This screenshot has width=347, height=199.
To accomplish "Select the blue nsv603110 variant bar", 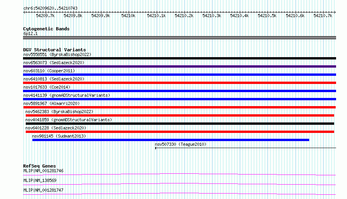I will [179, 75].
